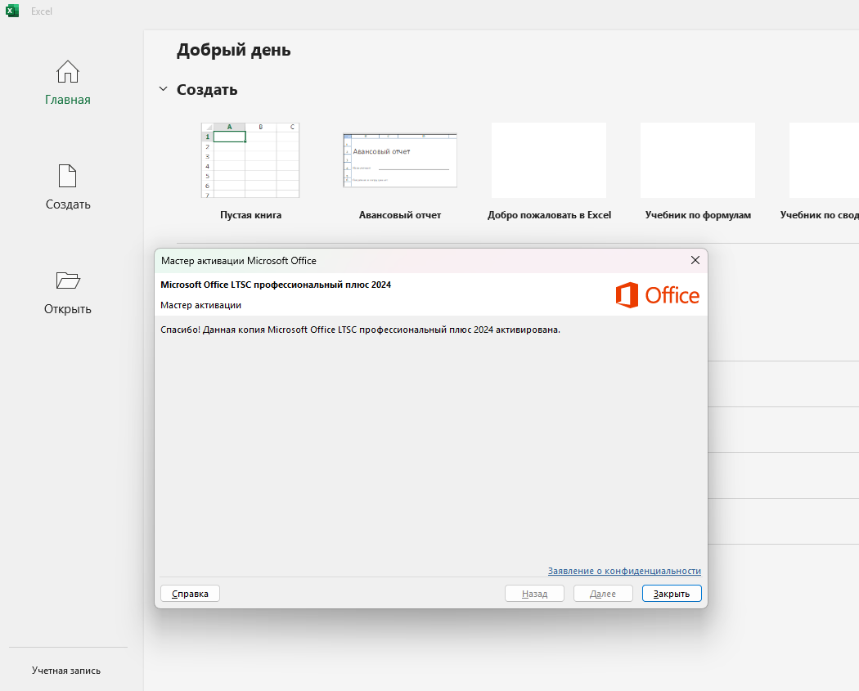Image resolution: width=859 pixels, height=691 pixels.
Task: Choose the Пустая книга template thumbnail
Action: [x=250, y=160]
